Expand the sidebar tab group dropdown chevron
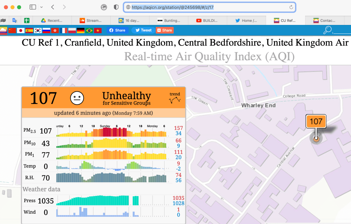The height and width of the screenshot is (224, 351). coord(41,7)
